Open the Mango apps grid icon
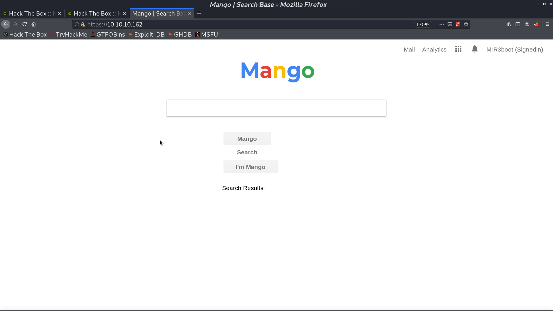The height and width of the screenshot is (311, 553). coord(458,49)
